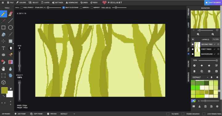The height and width of the screenshot is (116, 222).
Task: Open layer Filters button
Action: pyautogui.click(x=216, y=39)
